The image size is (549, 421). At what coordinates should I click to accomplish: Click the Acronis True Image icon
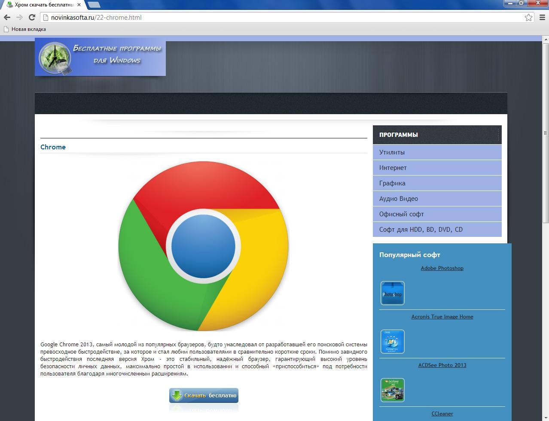click(392, 342)
